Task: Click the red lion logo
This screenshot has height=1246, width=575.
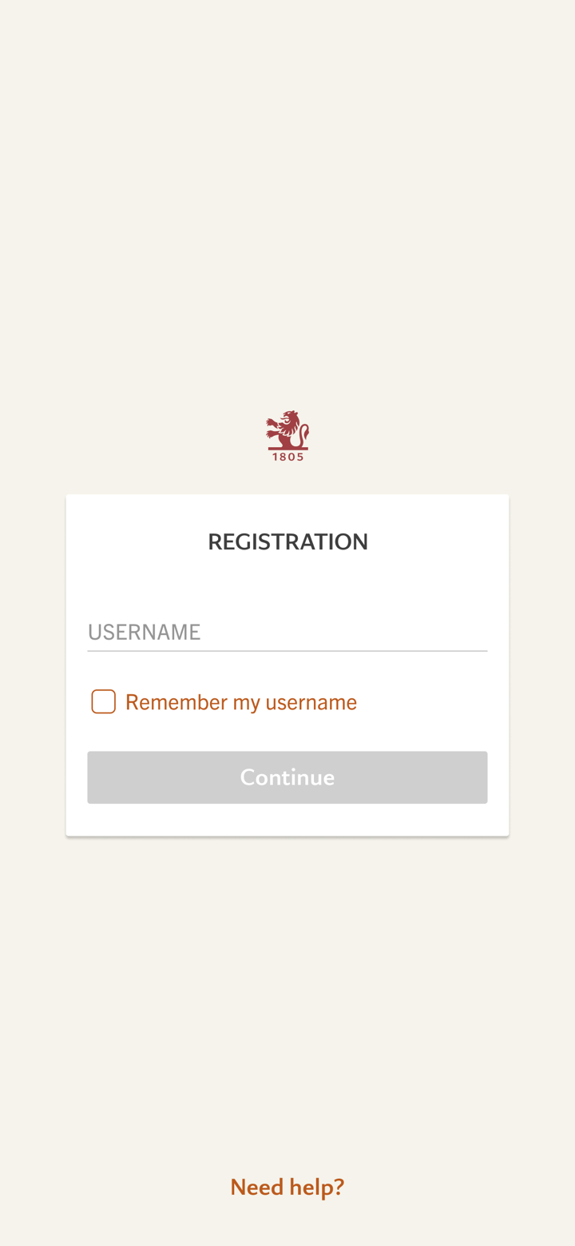Action: click(287, 430)
